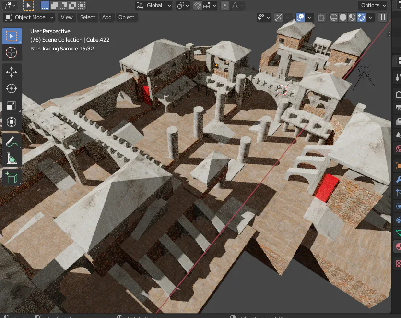
Task: Activate the combined Transform tool
Action: (12, 122)
